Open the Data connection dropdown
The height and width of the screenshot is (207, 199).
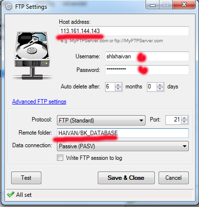tap(123, 146)
